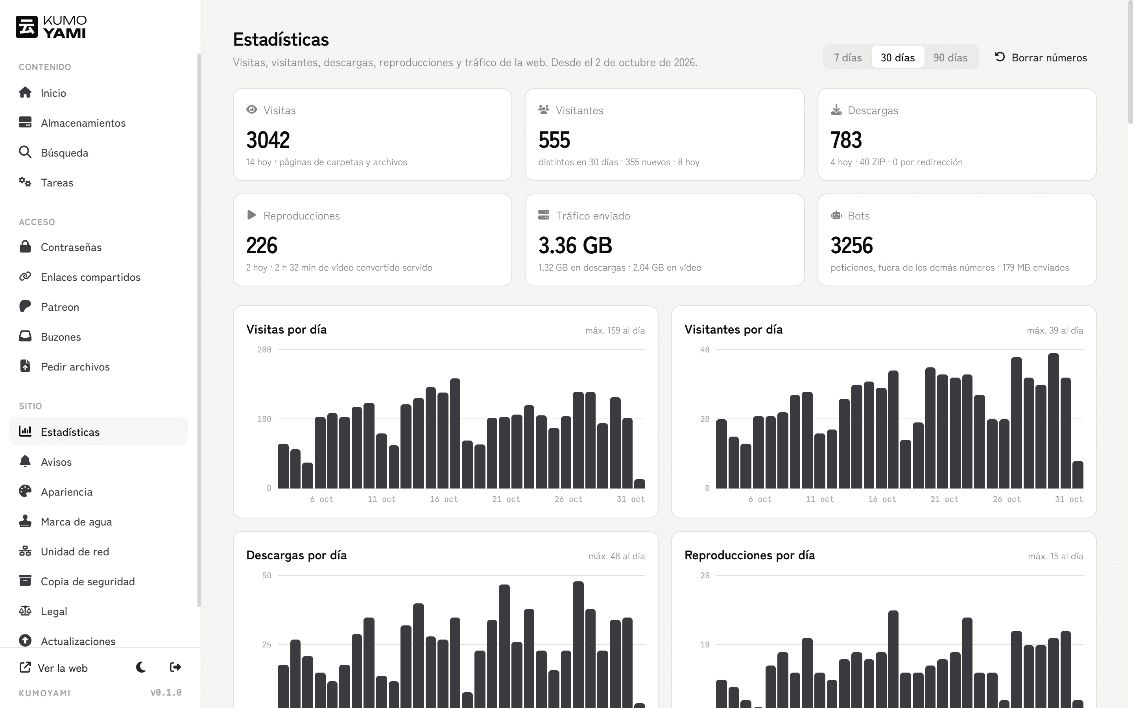
Task: Click the Kumoyami logo
Action: pyautogui.click(x=52, y=27)
